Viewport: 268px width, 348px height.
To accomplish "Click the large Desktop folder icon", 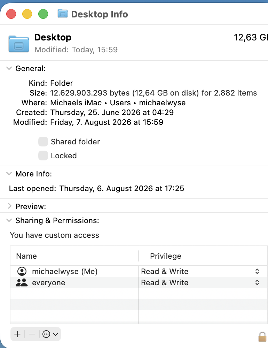I will point(19,44).
